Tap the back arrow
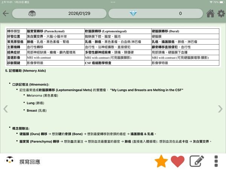Screen dimensions: 226x170 coord(5,13)
